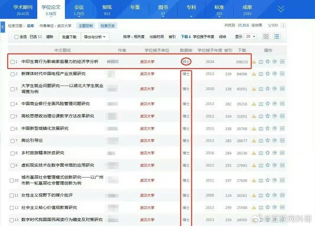AI icon for 中国新型城镇化发展研究 row
The height and width of the screenshot is (226, 315).
tap(282, 128)
